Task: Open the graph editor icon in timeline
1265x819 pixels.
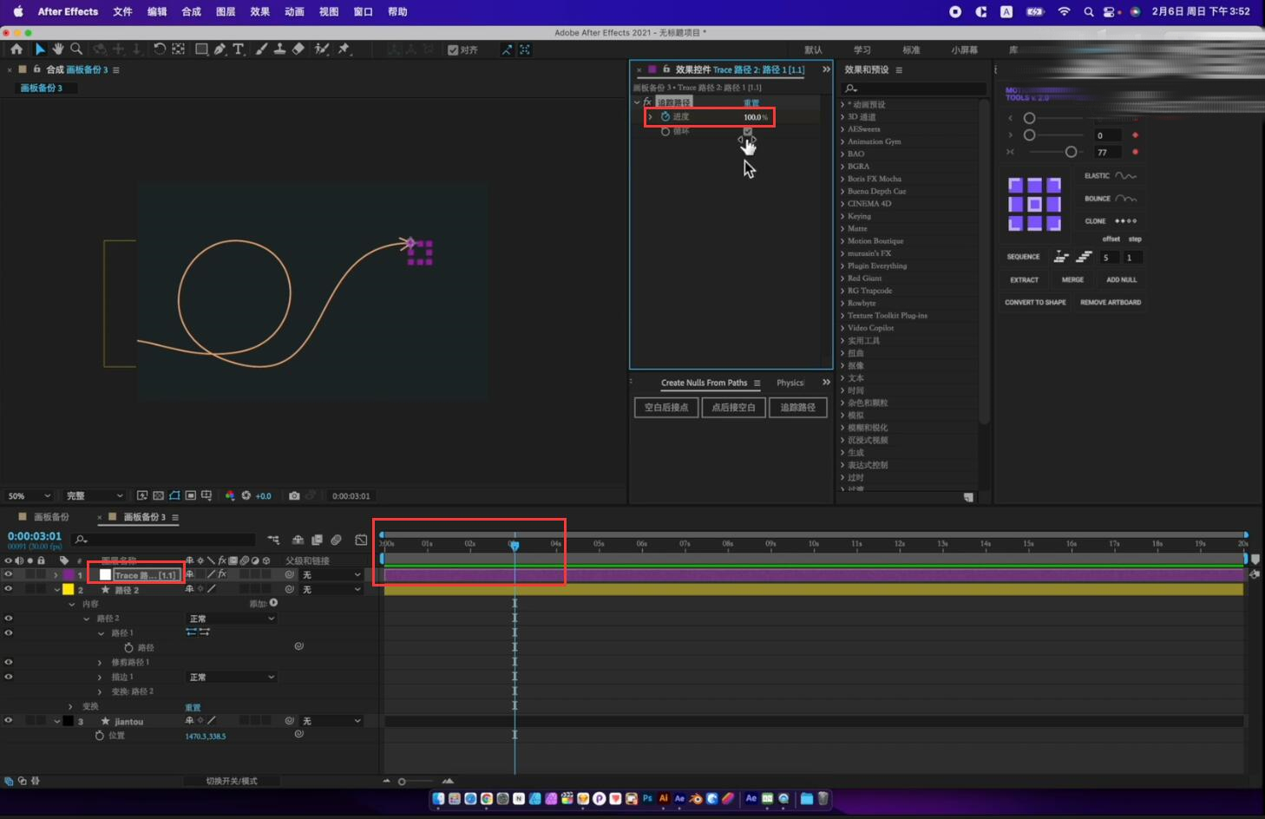Action: coord(361,540)
